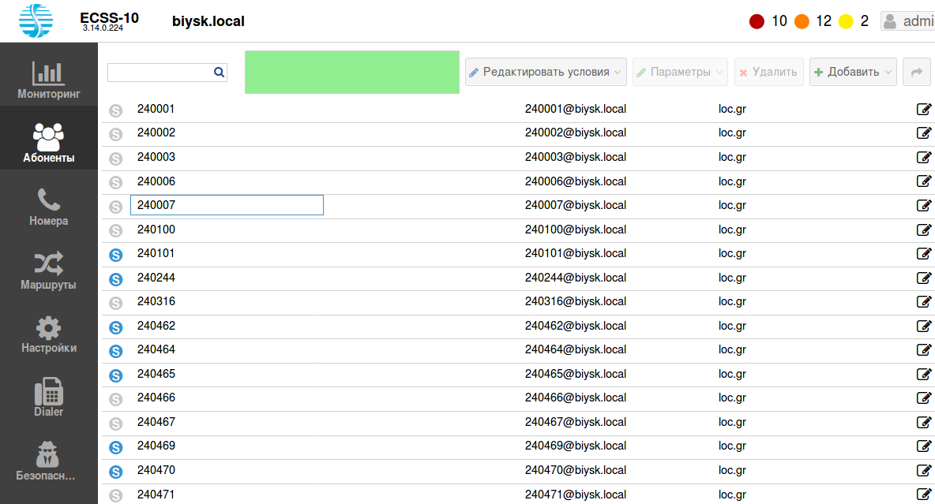This screenshot has height=504, width=935.
Task: Expand the Добавить dropdown
Action: pyautogui.click(x=852, y=73)
